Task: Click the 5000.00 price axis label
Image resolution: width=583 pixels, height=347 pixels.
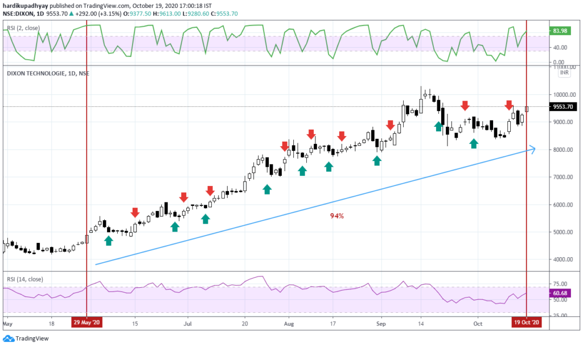Action: [x=563, y=232]
